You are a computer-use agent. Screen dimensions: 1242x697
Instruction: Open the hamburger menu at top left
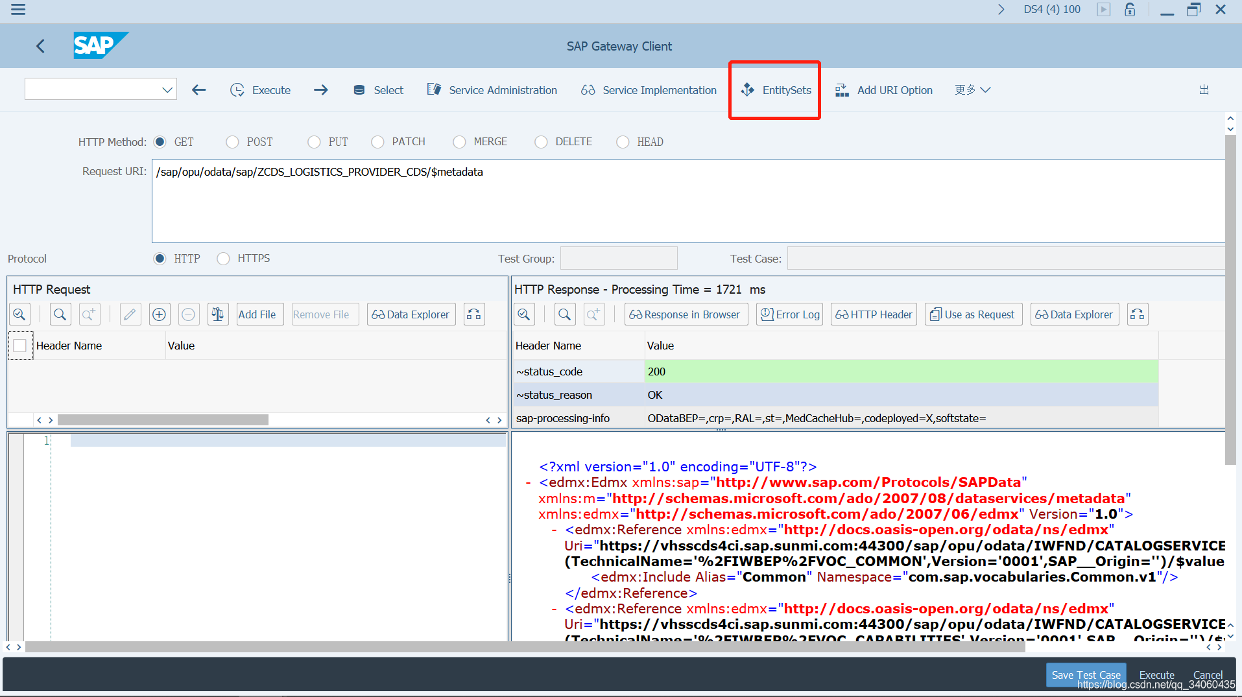click(x=18, y=10)
